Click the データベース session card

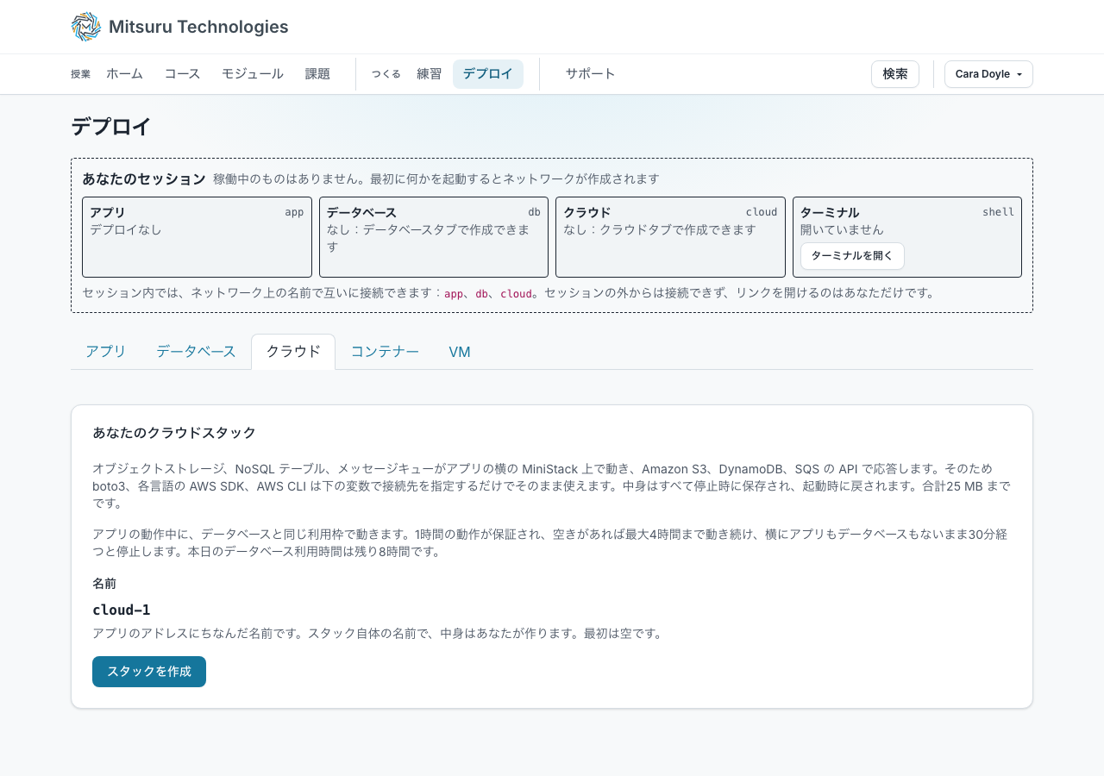434,237
